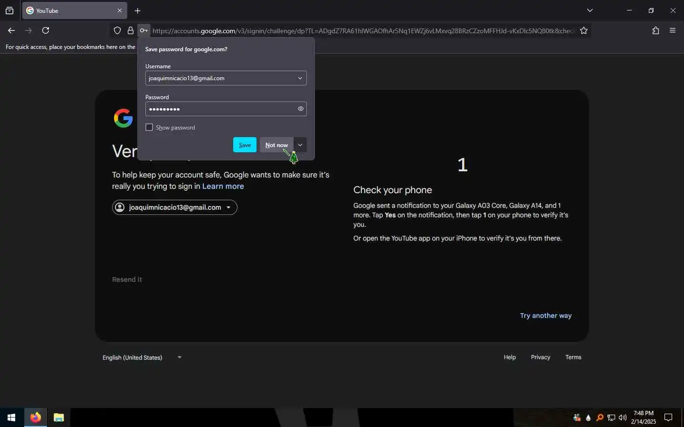Open the Terms link
Image resolution: width=684 pixels, height=427 pixels.
point(573,357)
